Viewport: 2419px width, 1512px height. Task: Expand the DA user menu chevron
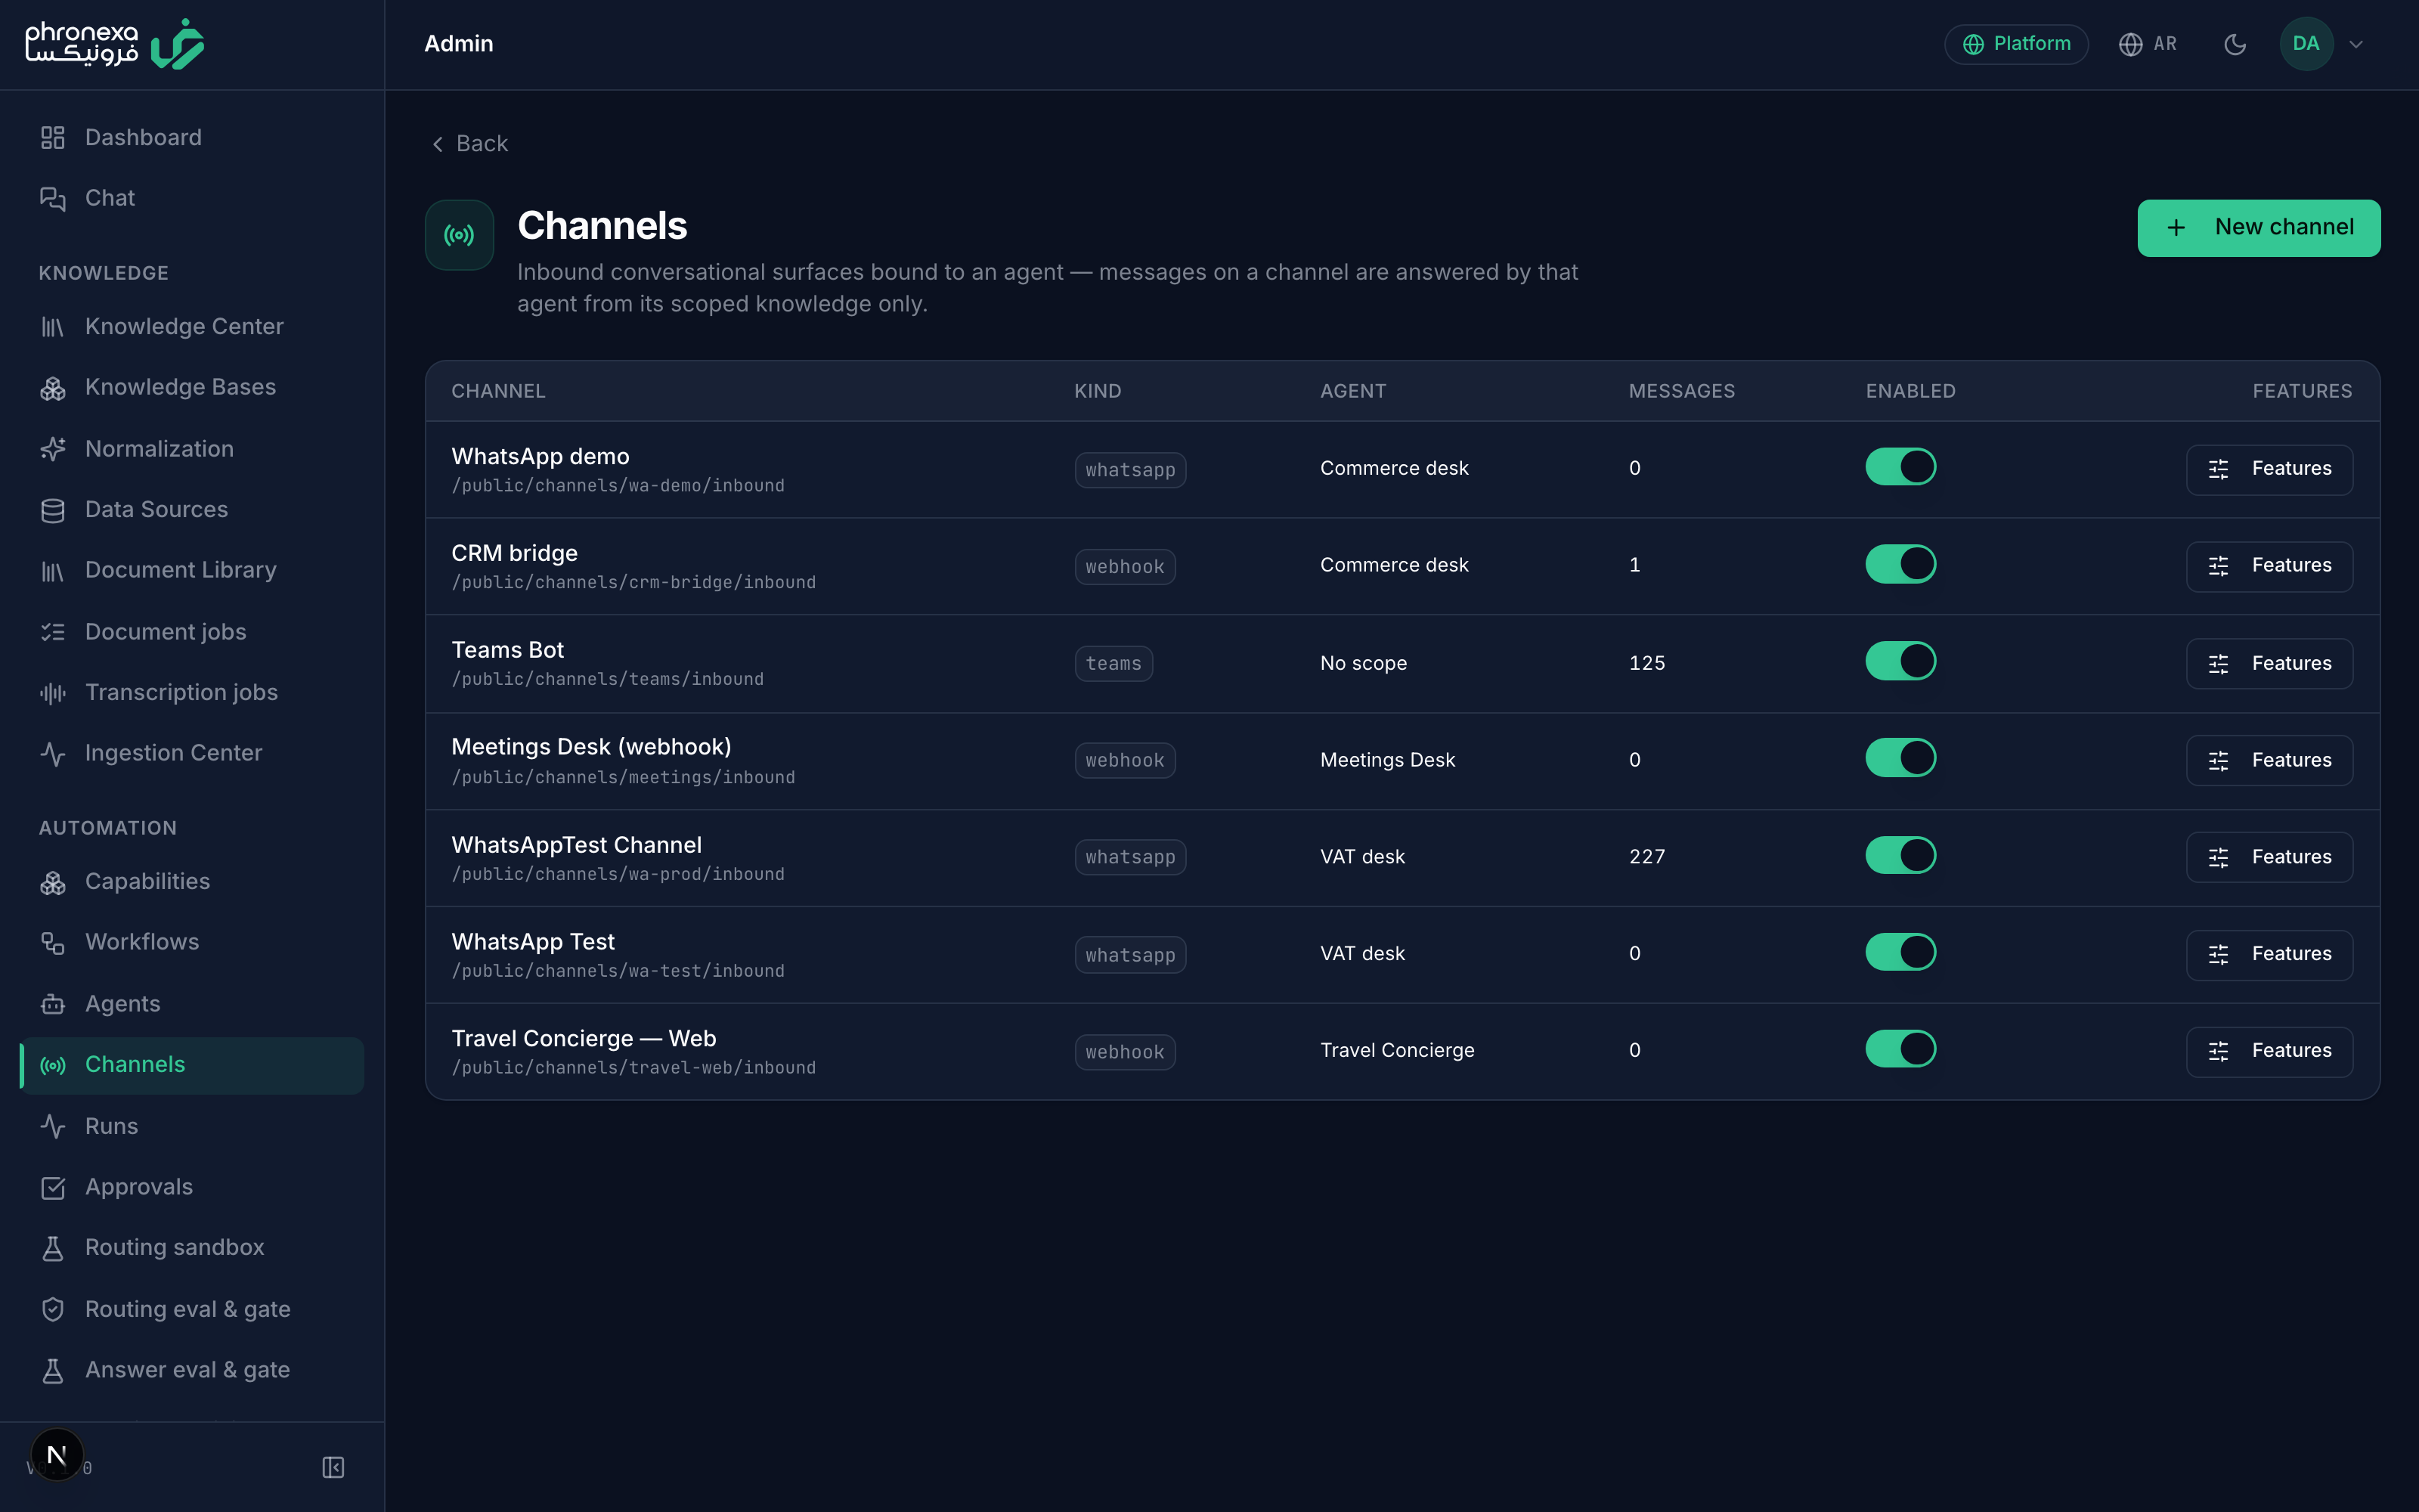[x=2356, y=44]
